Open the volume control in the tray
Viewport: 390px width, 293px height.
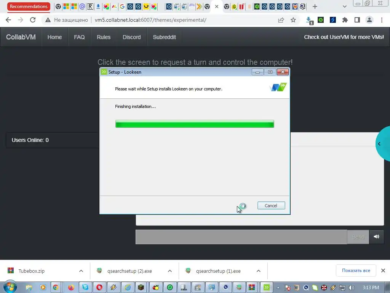[x=352, y=288]
